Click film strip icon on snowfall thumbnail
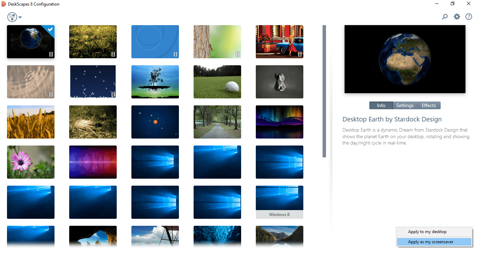 [113, 95]
